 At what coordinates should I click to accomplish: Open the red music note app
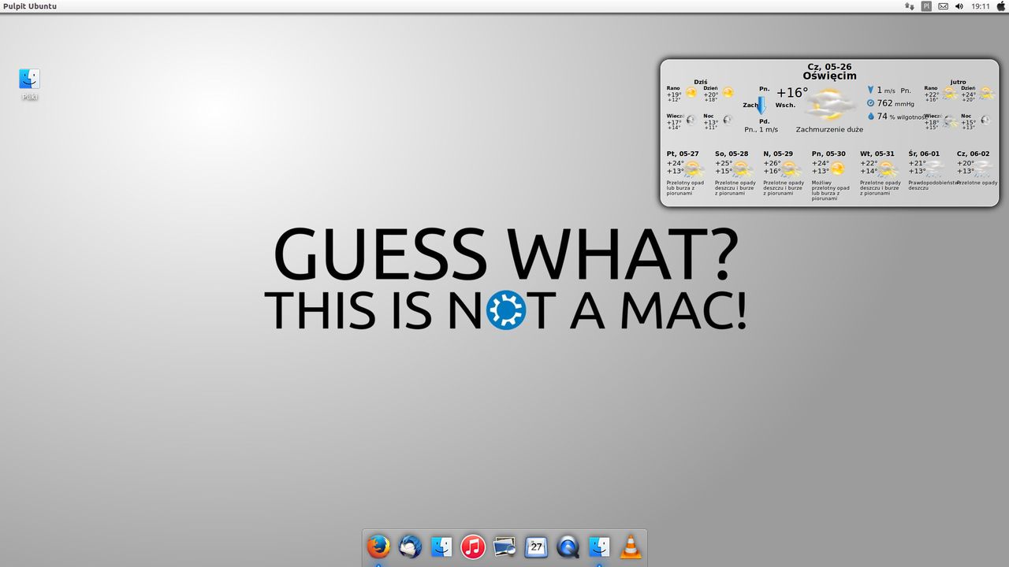click(x=473, y=546)
